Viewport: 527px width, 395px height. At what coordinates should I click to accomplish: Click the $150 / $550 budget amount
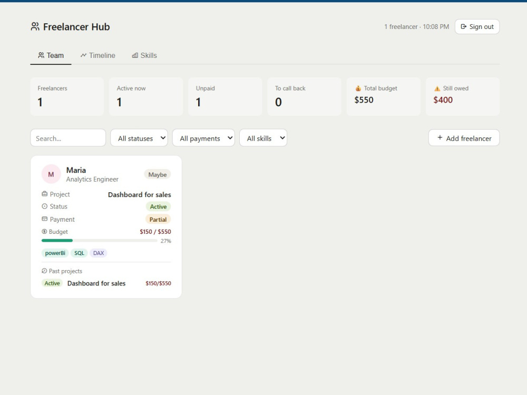[155, 231]
